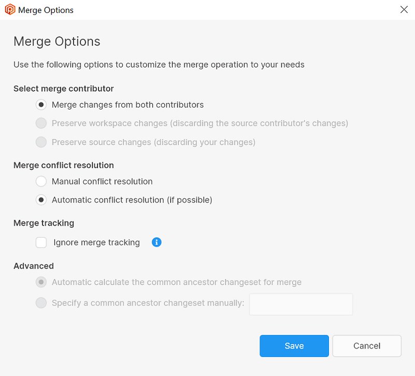The image size is (415, 376).
Task: Choose Preserve workspace changes option
Action: pyautogui.click(x=41, y=123)
